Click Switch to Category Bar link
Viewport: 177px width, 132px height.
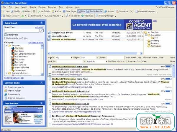click(14, 78)
